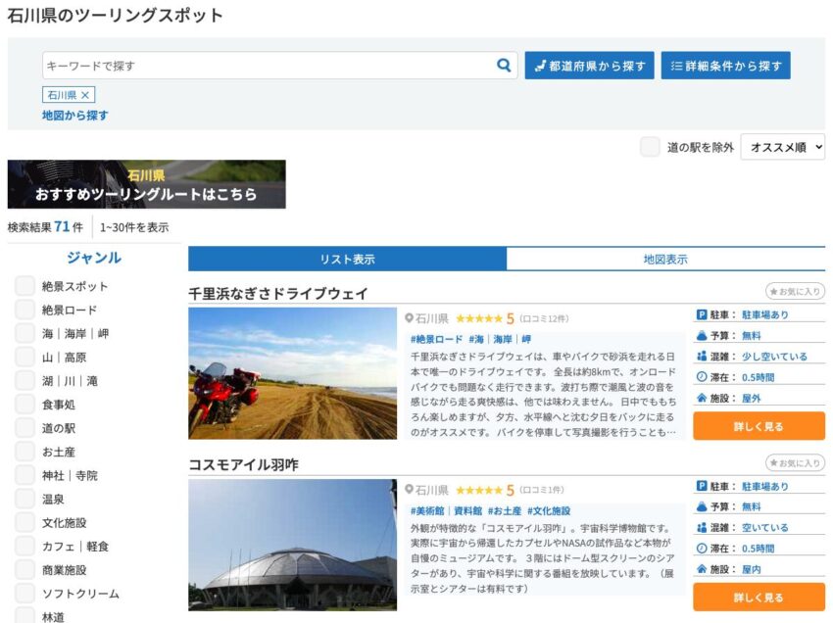The width and height of the screenshot is (833, 623).
Task: Click 詳細条件から探す button
Action: 725,66
